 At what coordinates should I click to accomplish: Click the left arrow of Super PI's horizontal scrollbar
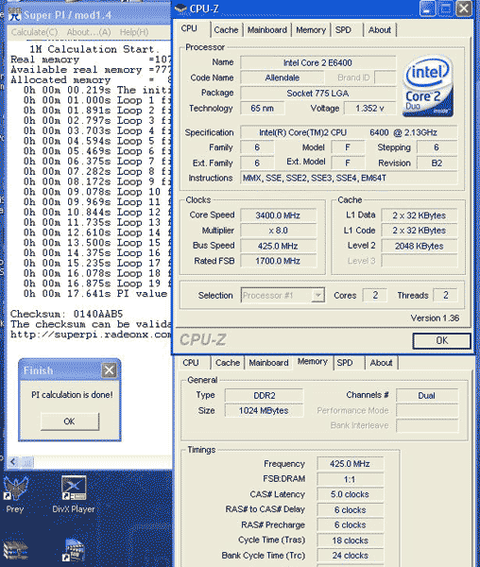(x=13, y=462)
